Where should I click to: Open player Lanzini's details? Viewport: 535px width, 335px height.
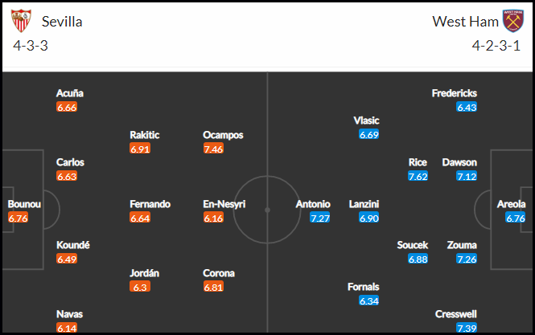364,204
